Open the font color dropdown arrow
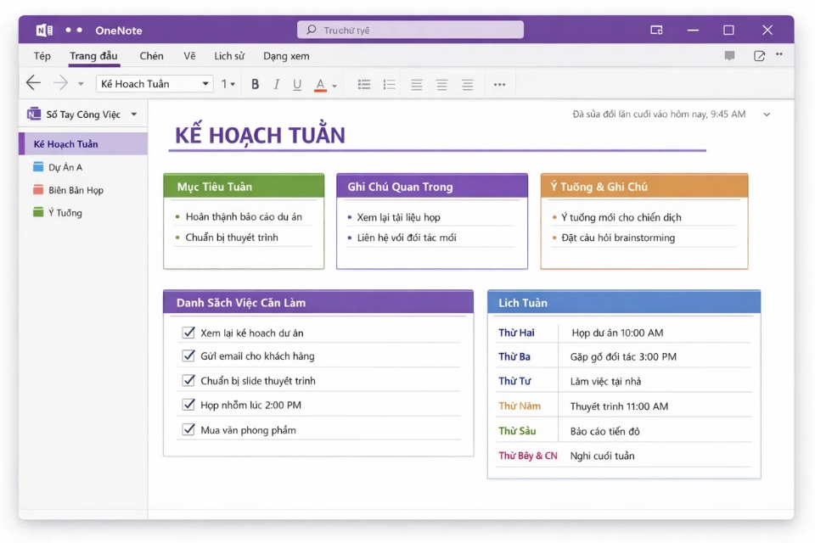The height and width of the screenshot is (543, 815). (333, 83)
